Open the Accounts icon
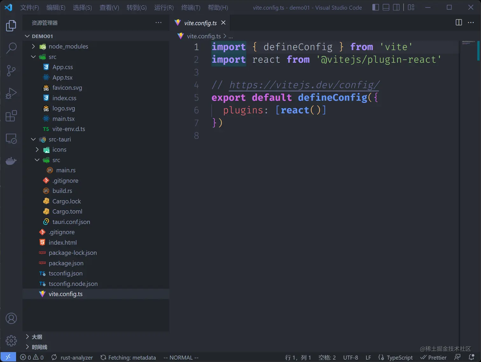The height and width of the screenshot is (362, 481). pos(11,318)
